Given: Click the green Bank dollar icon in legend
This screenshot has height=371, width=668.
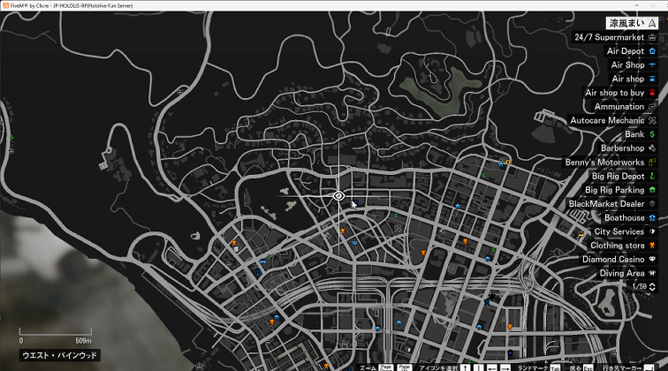Looking at the screenshot, I should (652, 134).
